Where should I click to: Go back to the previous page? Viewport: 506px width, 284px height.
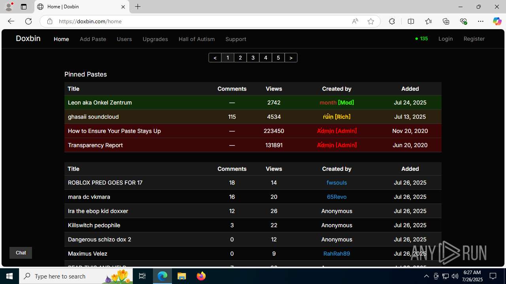11,21
